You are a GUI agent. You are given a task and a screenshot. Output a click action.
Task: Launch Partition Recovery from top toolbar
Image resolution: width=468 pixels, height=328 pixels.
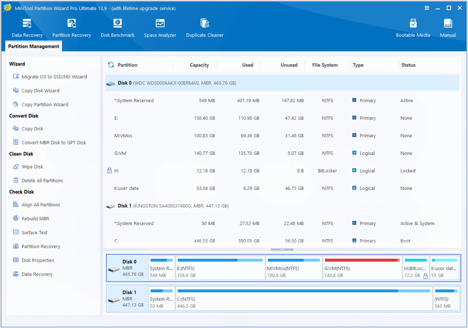click(x=71, y=28)
